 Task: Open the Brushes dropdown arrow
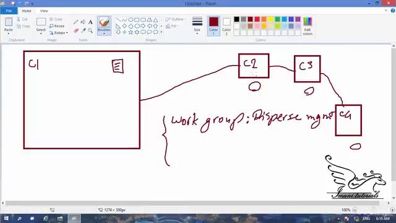(104, 33)
